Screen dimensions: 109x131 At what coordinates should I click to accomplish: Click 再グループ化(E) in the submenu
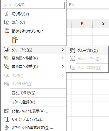tap(87, 59)
